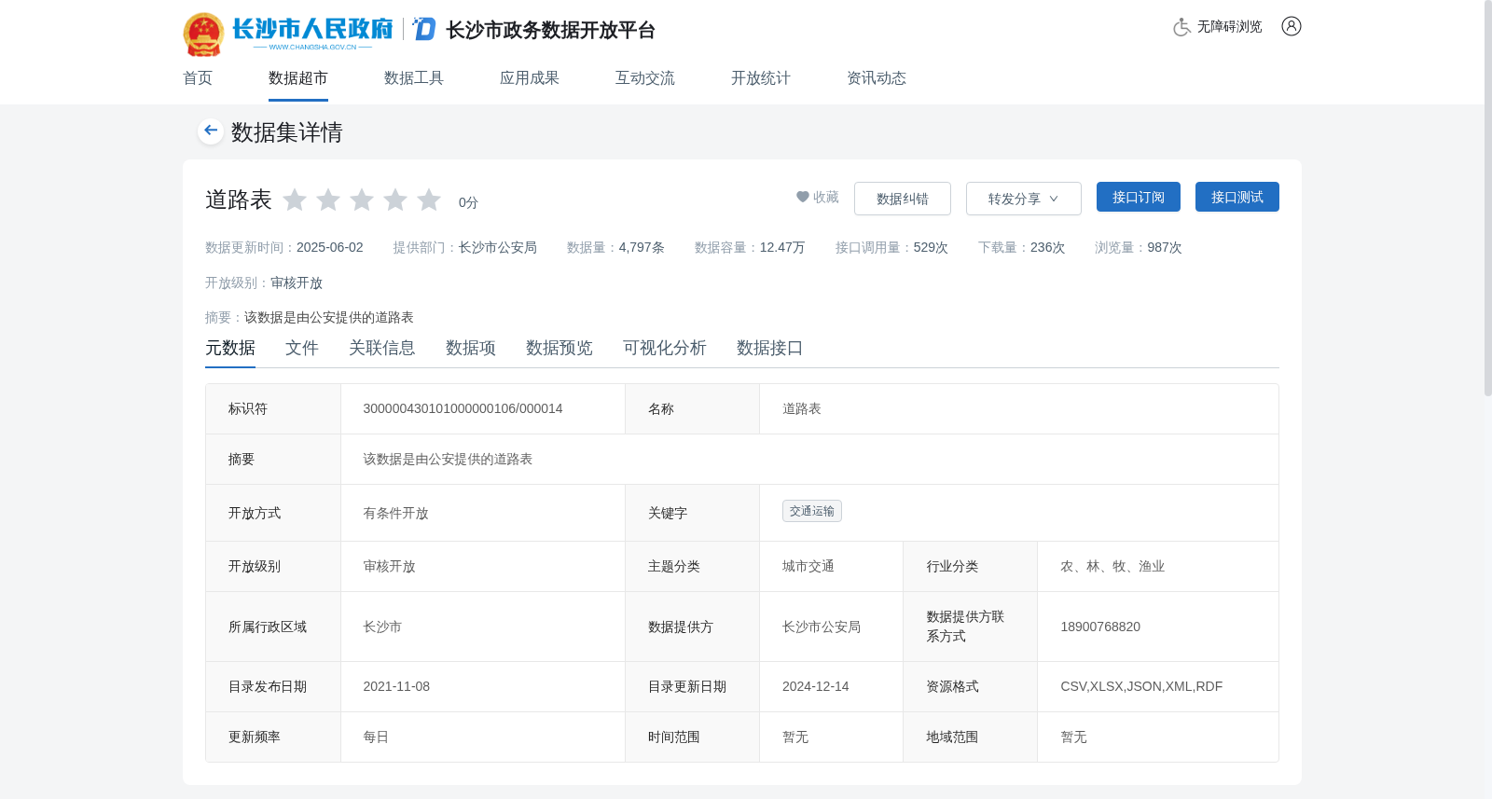Open the user account profile icon
This screenshot has height=799, width=1492.
pyautogui.click(x=1292, y=26)
